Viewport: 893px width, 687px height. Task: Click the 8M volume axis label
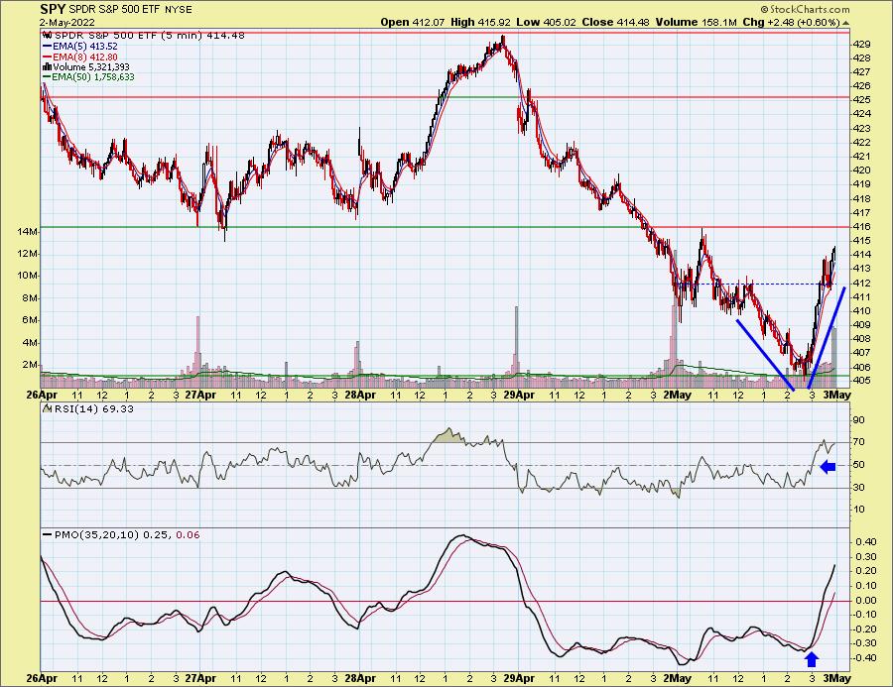30,298
